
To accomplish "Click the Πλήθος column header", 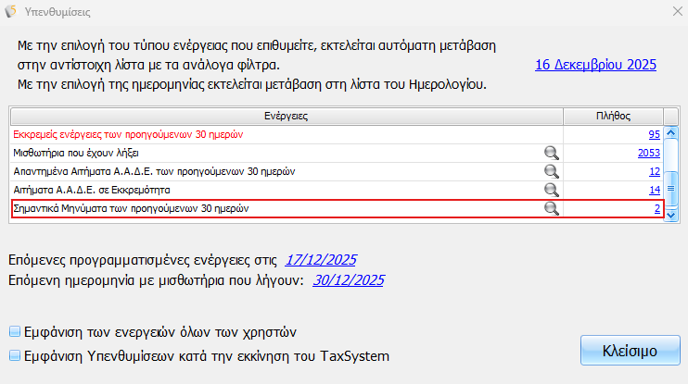I will pos(612,117).
